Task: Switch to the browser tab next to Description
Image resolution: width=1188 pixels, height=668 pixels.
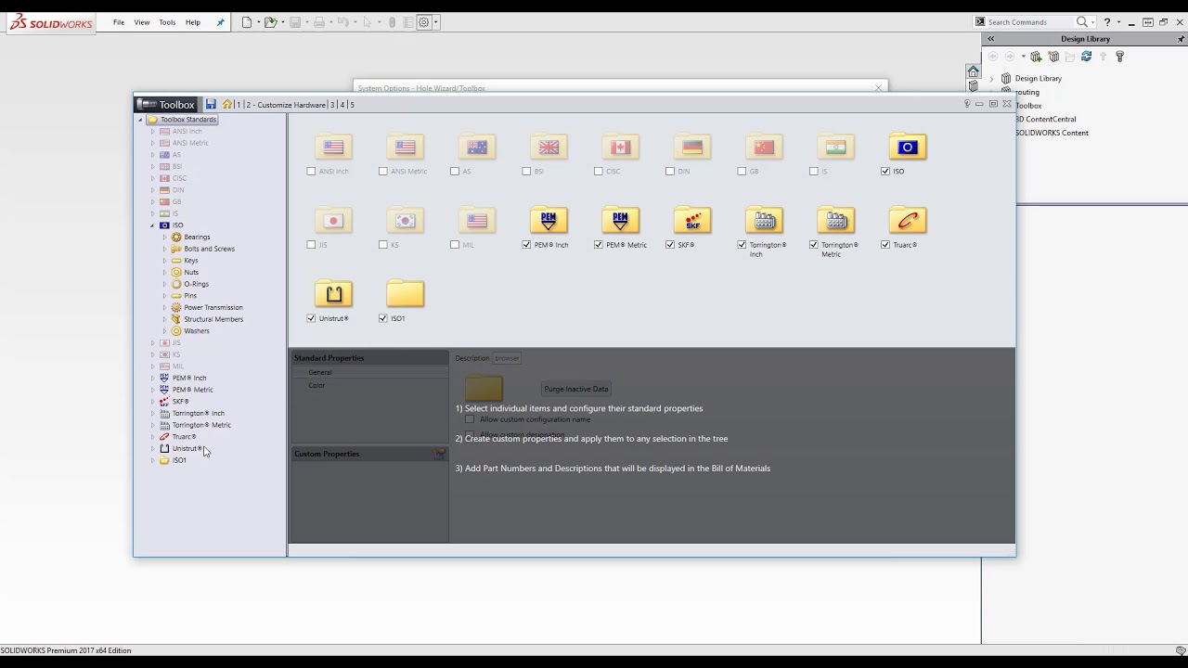Action: tap(507, 358)
